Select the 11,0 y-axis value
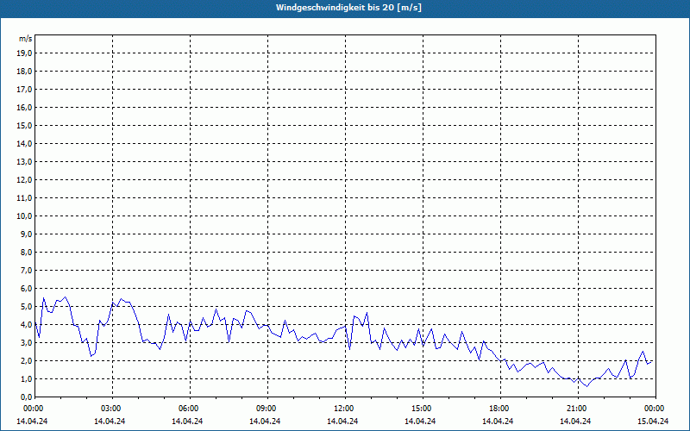690x431 pixels. pyautogui.click(x=24, y=198)
